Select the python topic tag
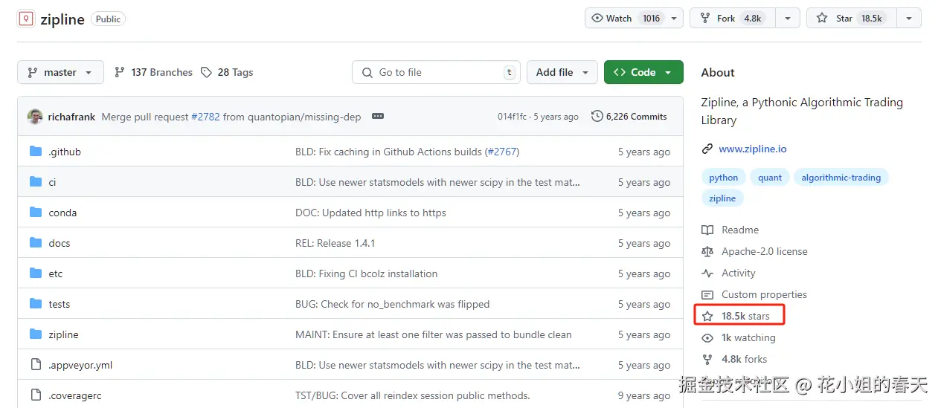 click(x=724, y=178)
